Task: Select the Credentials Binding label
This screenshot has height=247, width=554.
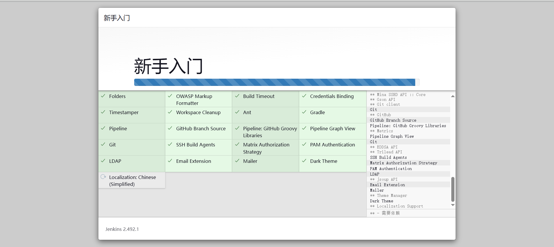Action: (332, 96)
